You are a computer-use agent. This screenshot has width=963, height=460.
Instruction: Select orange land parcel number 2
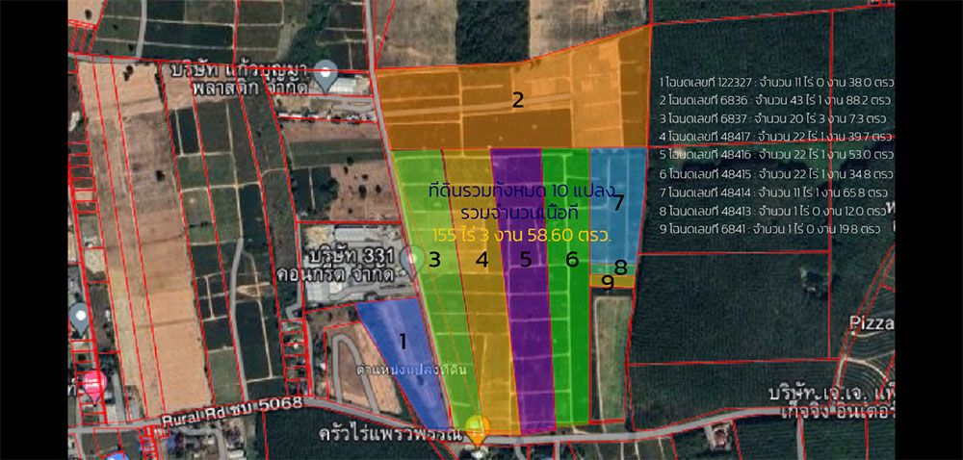click(x=516, y=100)
